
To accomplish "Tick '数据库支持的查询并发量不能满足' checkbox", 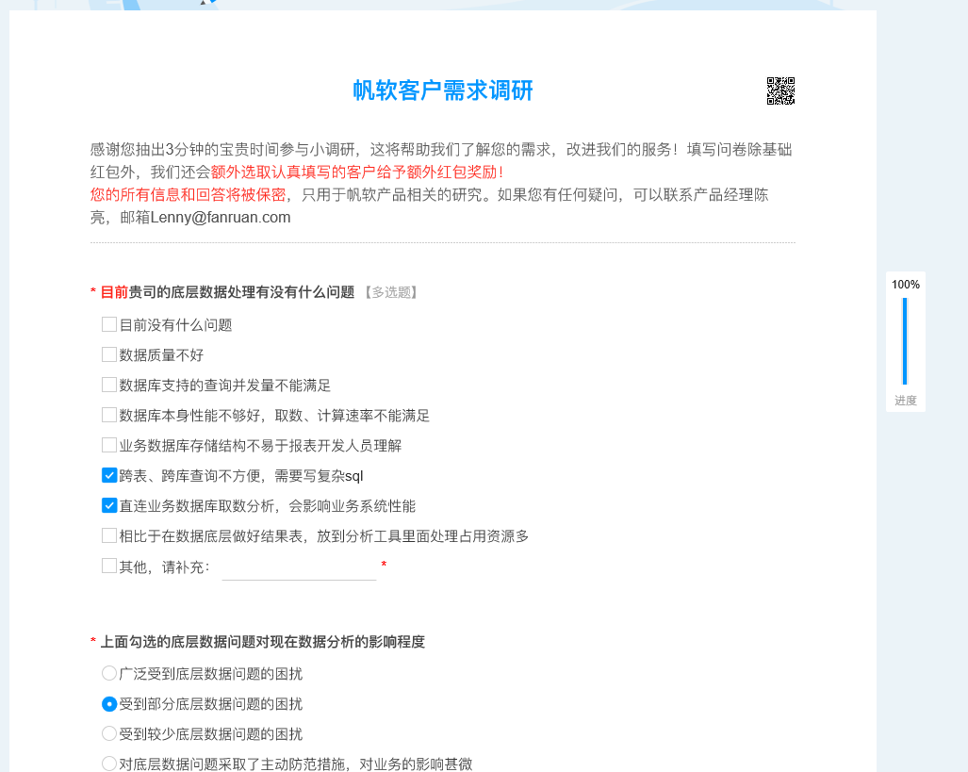I will tap(109, 385).
